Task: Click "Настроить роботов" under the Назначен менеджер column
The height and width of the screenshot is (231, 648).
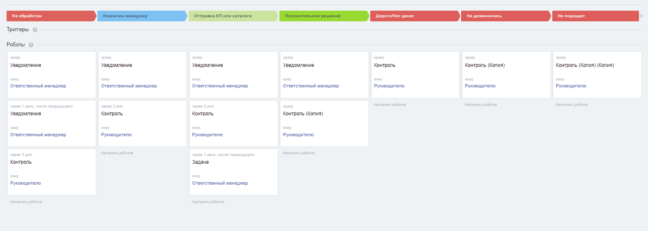Action: (117, 153)
